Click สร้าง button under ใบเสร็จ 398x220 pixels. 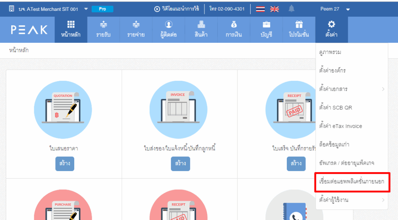(296, 164)
